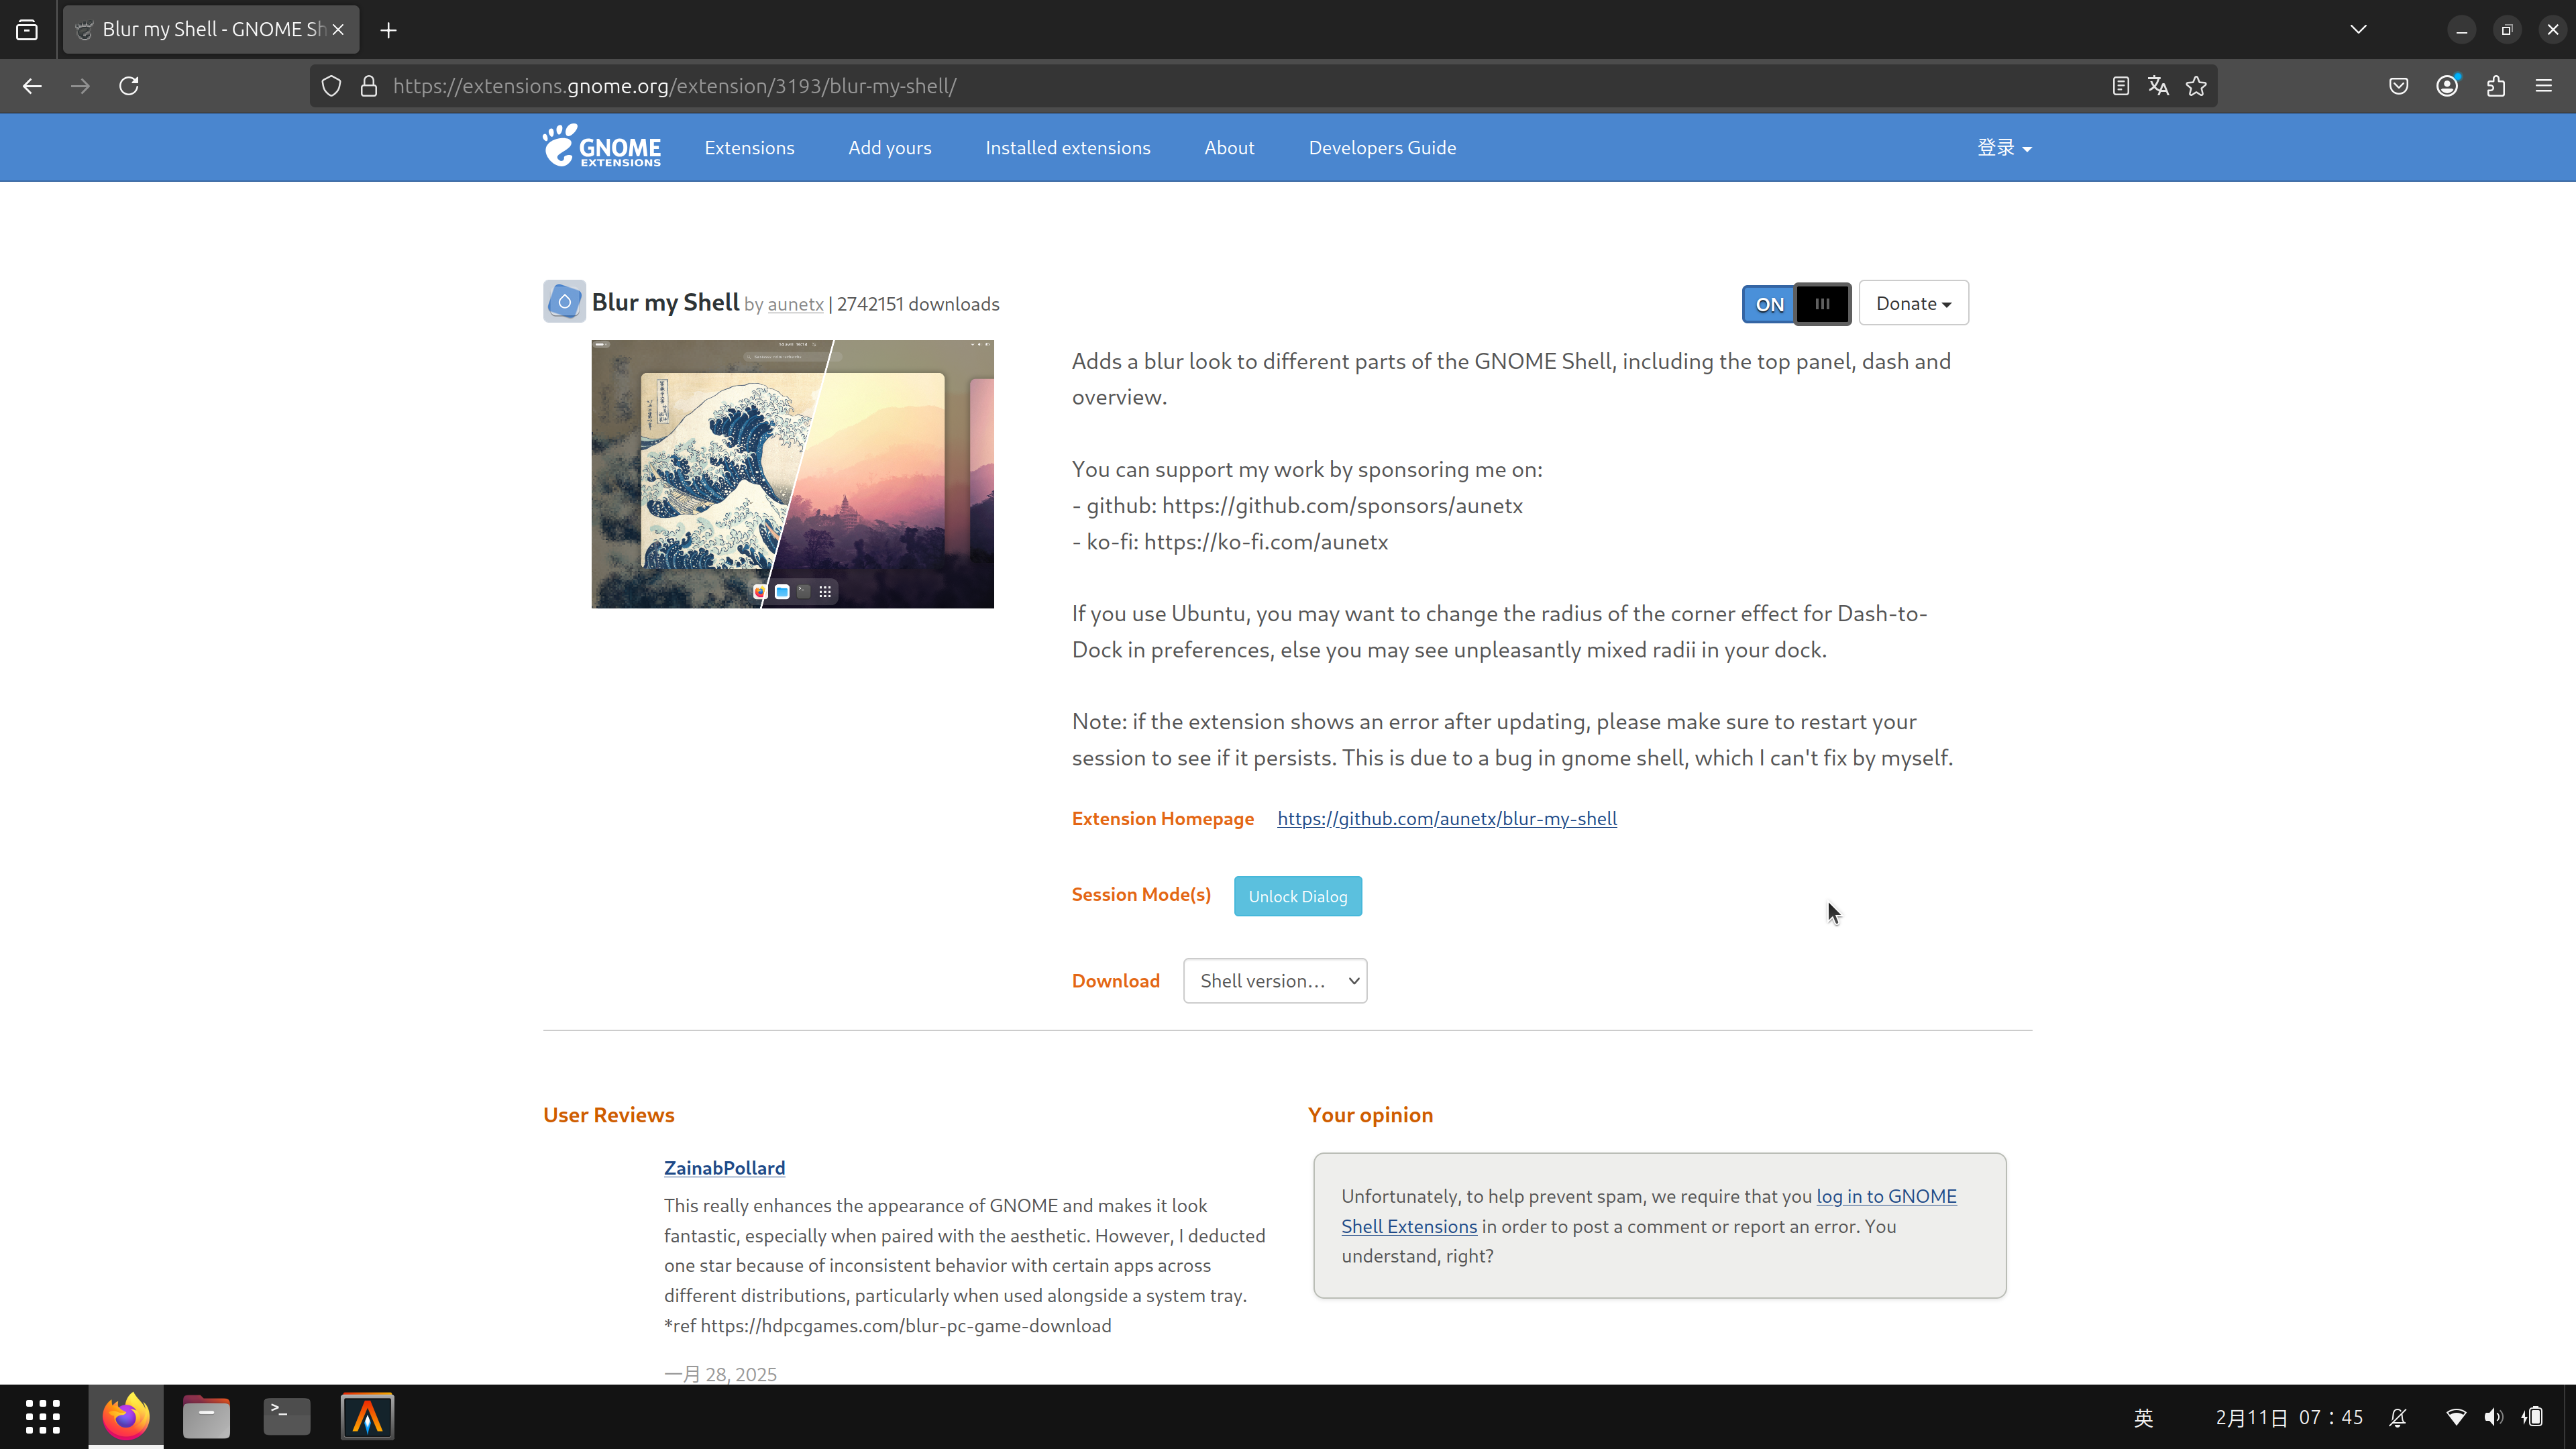Open the Blur my Shell screenshot thumbnail
The image size is (2576, 1449).
(792, 474)
